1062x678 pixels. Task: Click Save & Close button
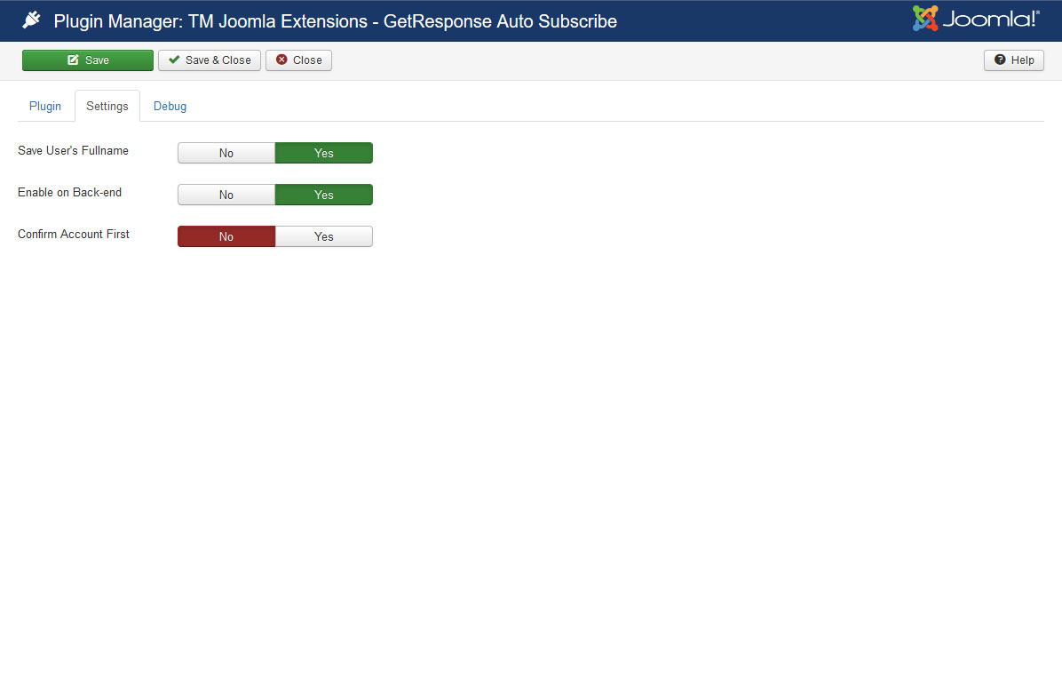tap(210, 60)
